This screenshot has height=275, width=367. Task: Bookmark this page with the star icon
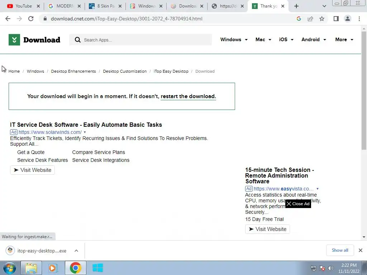[322, 19]
